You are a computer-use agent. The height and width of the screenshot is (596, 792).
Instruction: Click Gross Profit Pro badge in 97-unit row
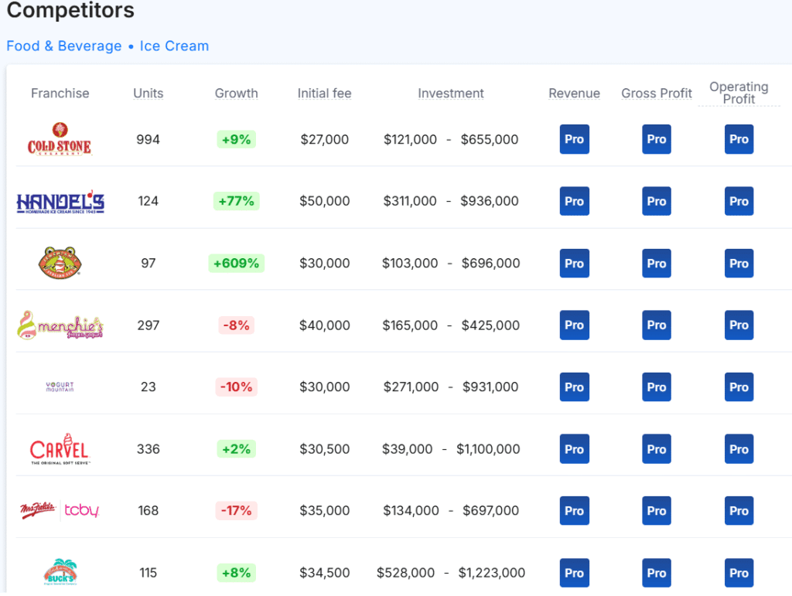pyautogui.click(x=657, y=263)
